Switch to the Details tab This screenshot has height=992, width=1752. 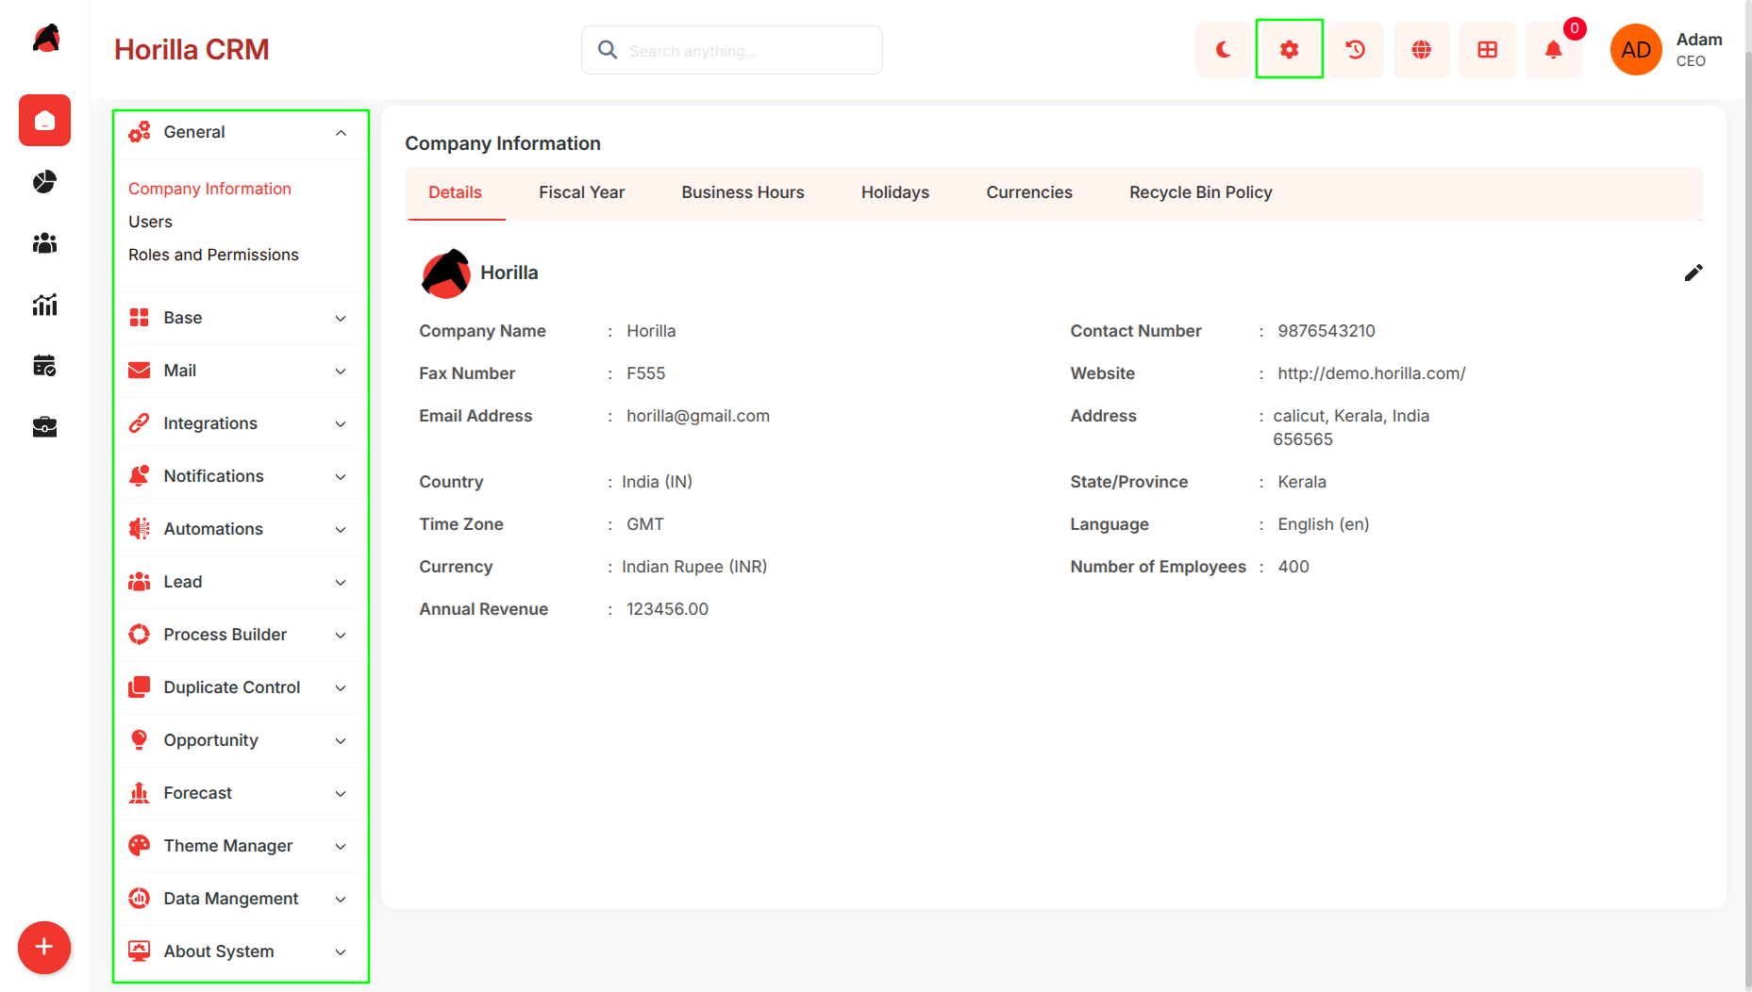[x=455, y=193]
